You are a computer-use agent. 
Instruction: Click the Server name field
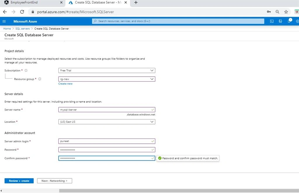pyautogui.click(x=107, y=110)
